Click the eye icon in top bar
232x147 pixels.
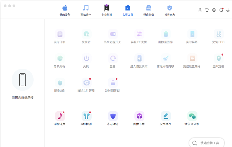tap(214, 10)
